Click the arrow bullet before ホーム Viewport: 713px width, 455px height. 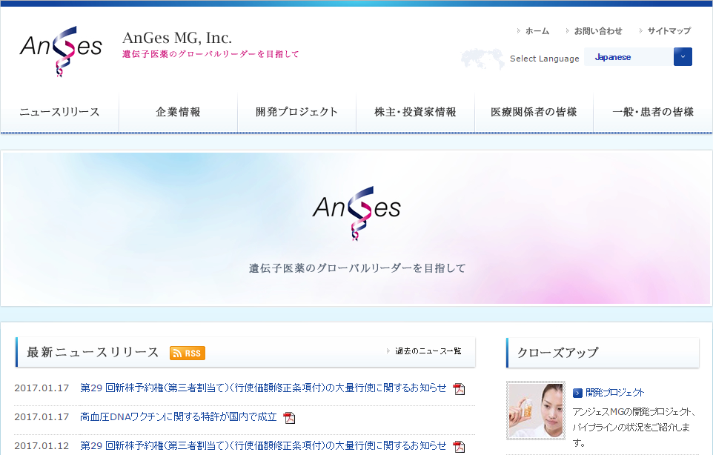click(x=518, y=31)
